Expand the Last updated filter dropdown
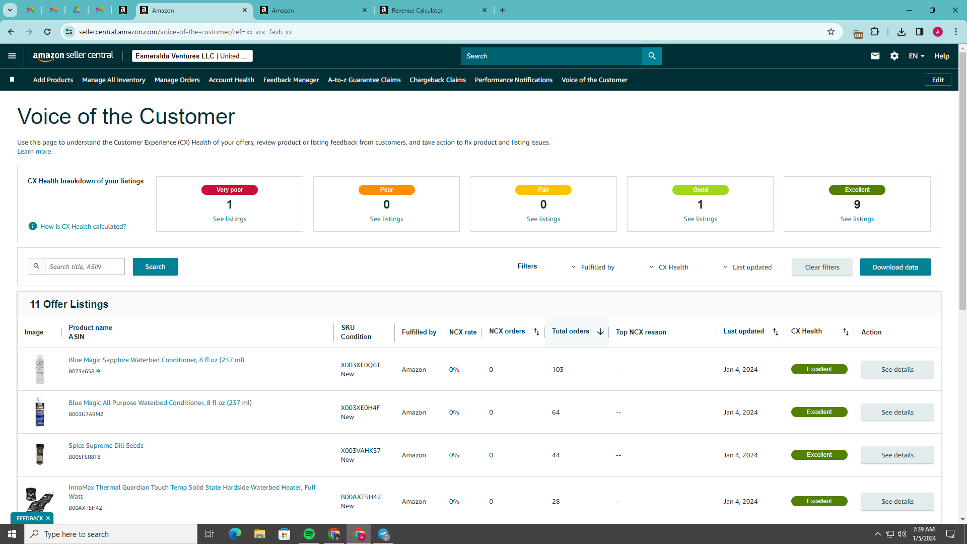 tap(747, 267)
